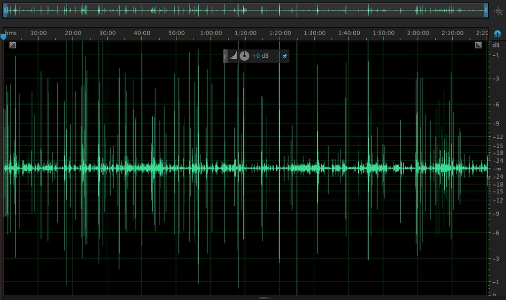Toggle the snapping magnet icon
Viewport: 506px width, 300px height.
click(x=497, y=33)
